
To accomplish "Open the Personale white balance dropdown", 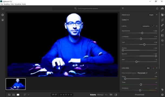I will [x=142, y=73].
